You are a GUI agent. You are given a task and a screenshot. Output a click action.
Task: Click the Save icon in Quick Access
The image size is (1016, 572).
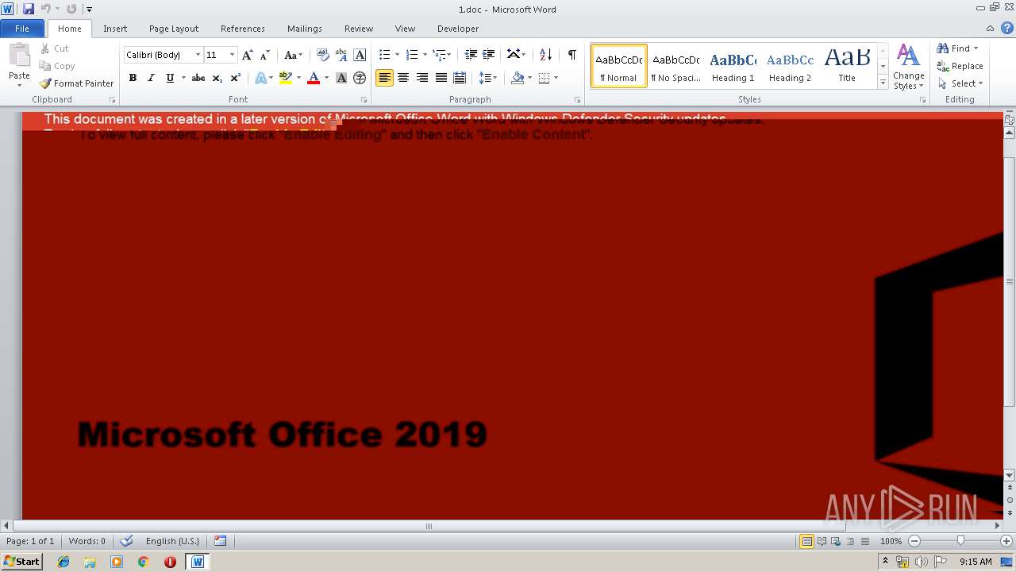29,9
